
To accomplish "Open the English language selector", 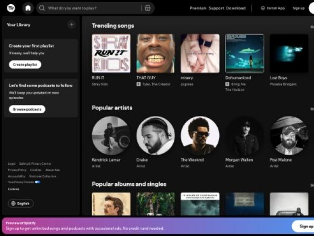I will (21, 203).
